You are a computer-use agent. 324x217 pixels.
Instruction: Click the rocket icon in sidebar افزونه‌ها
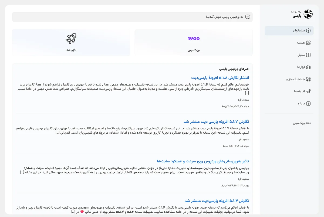coord(308,91)
